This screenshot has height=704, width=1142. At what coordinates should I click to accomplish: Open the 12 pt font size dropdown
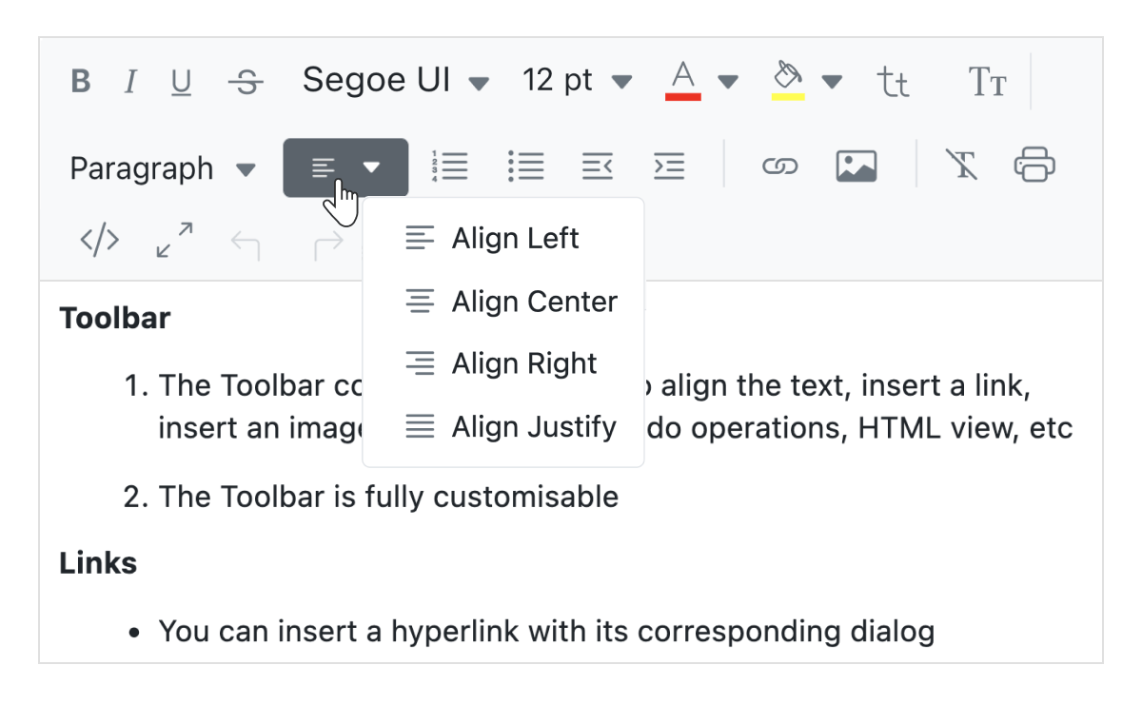pos(578,81)
